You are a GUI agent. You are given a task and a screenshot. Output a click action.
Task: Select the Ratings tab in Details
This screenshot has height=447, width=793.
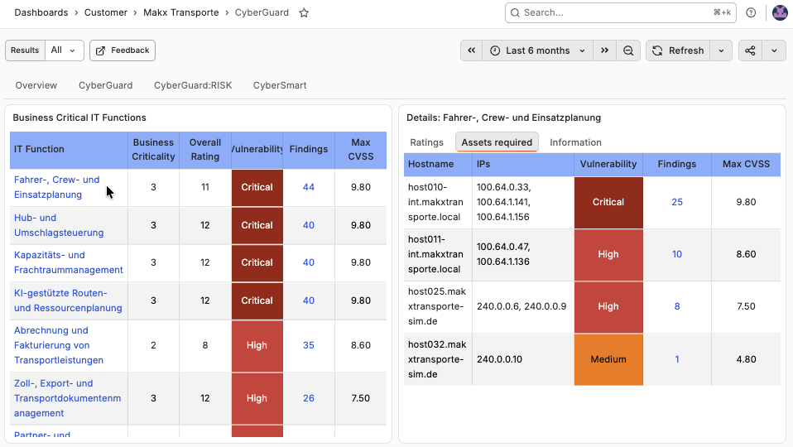426,142
